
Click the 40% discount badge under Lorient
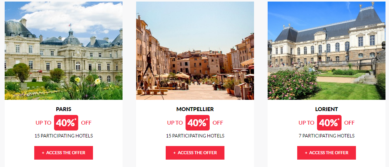pos(329,123)
